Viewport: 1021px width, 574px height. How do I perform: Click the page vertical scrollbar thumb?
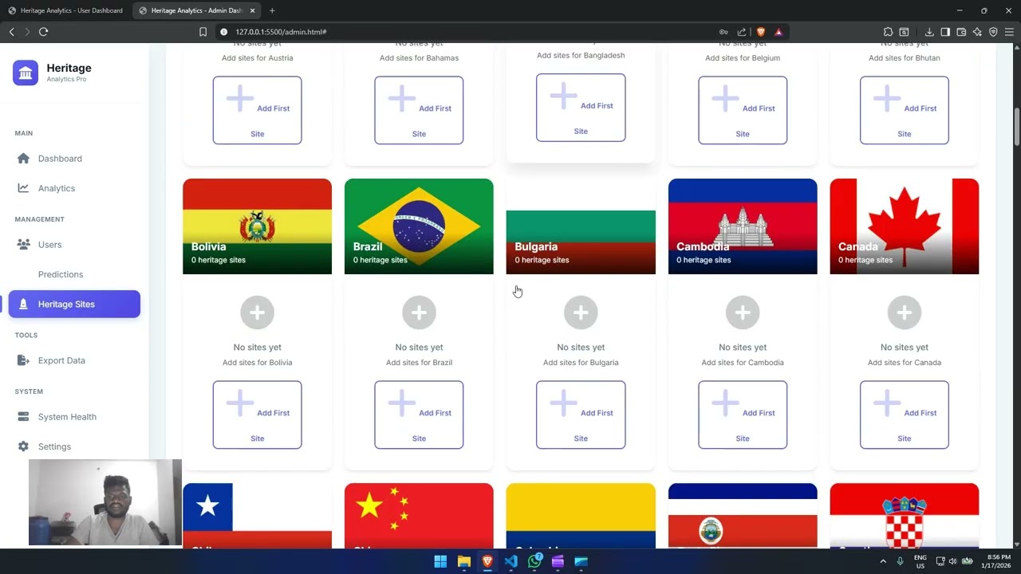pos(1017,126)
